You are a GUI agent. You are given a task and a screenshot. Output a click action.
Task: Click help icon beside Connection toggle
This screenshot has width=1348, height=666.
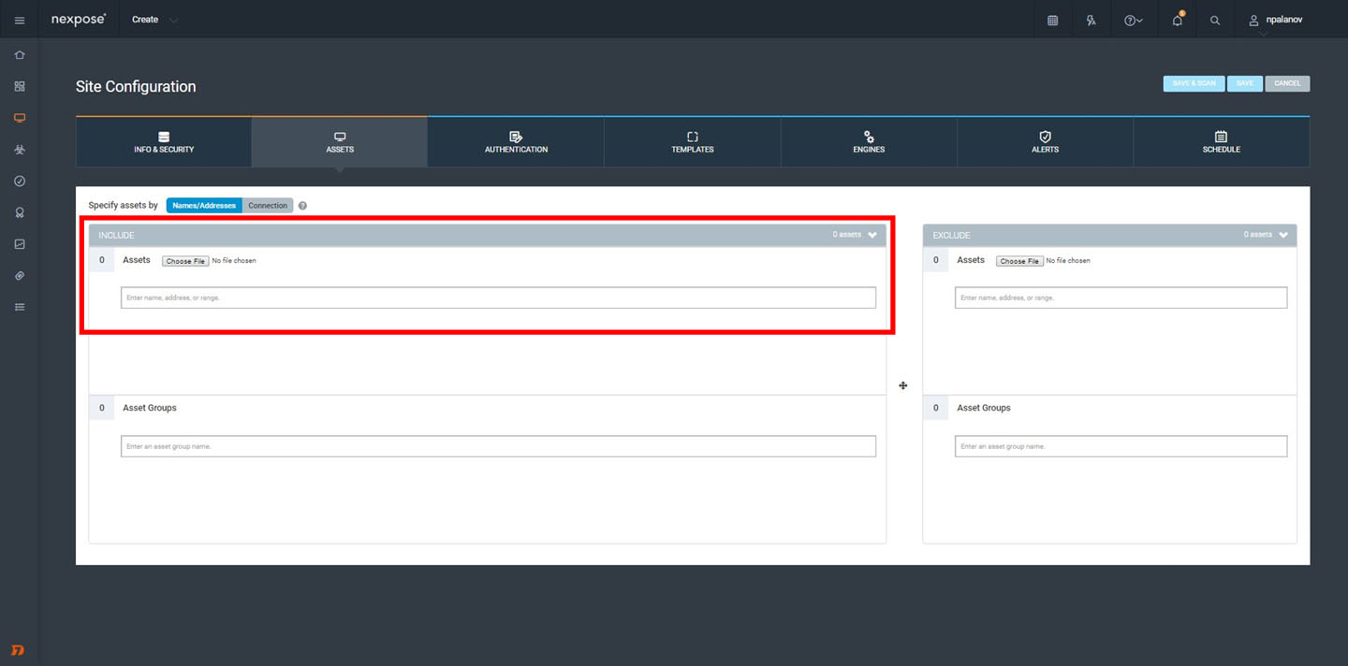point(302,206)
